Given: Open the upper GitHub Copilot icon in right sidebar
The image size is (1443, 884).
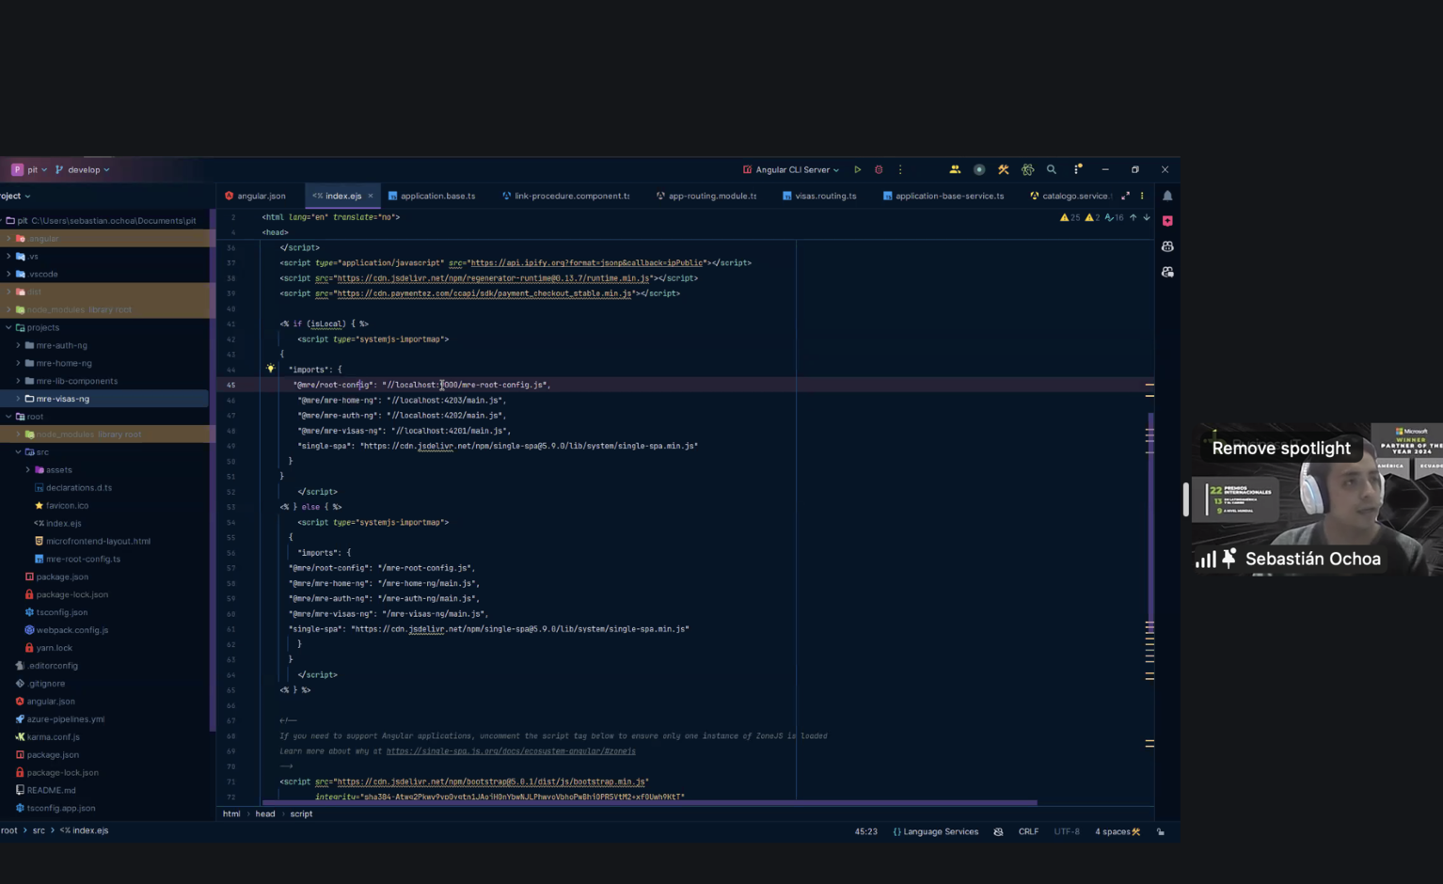Looking at the screenshot, I should tap(1167, 246).
